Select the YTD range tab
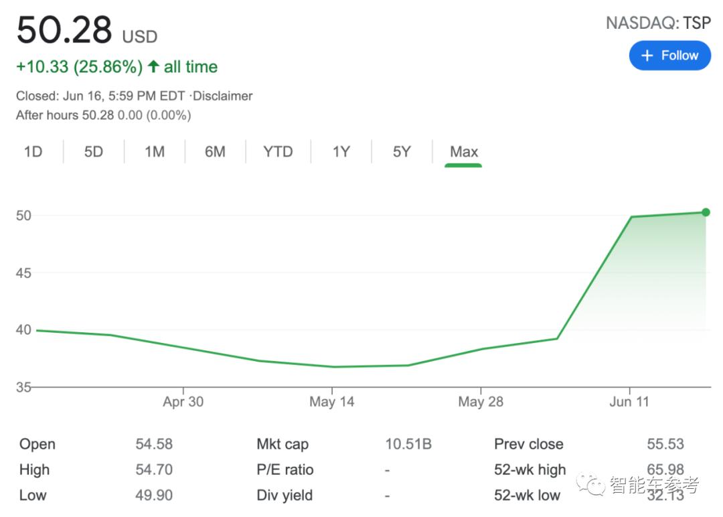723x517 pixels. click(278, 152)
